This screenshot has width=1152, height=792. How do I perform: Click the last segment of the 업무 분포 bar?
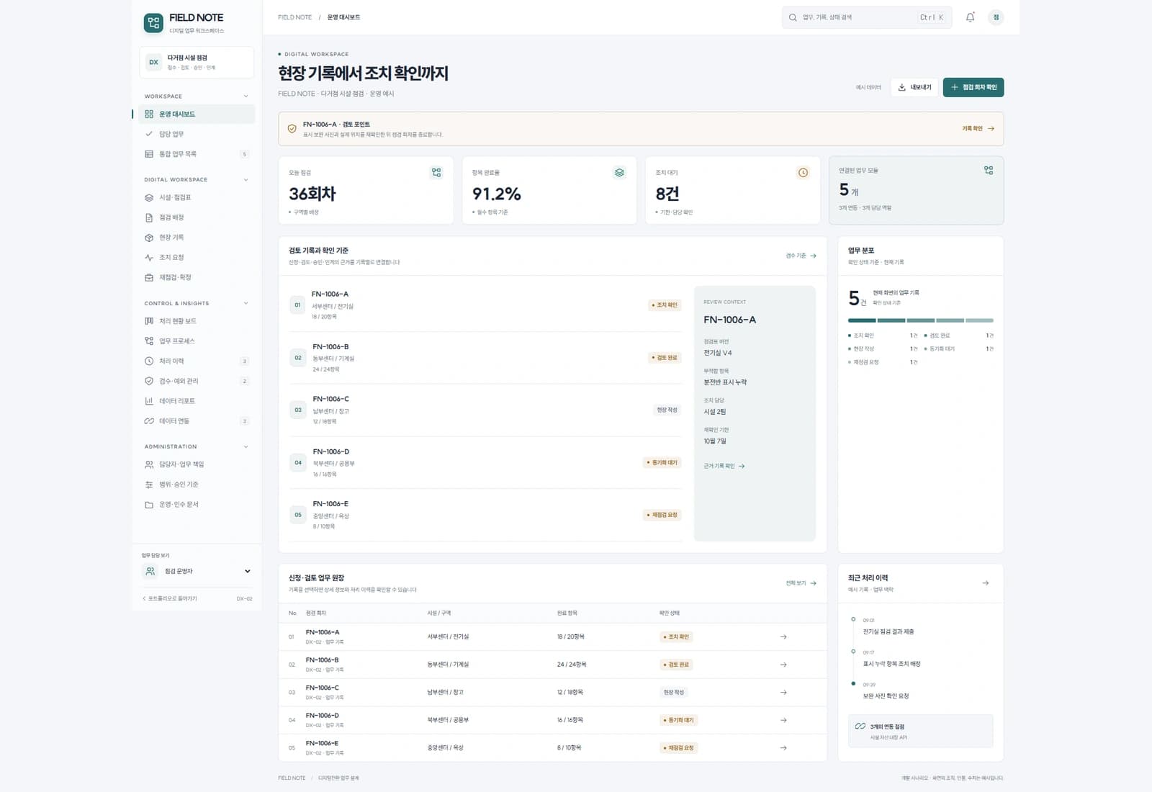pos(979,320)
